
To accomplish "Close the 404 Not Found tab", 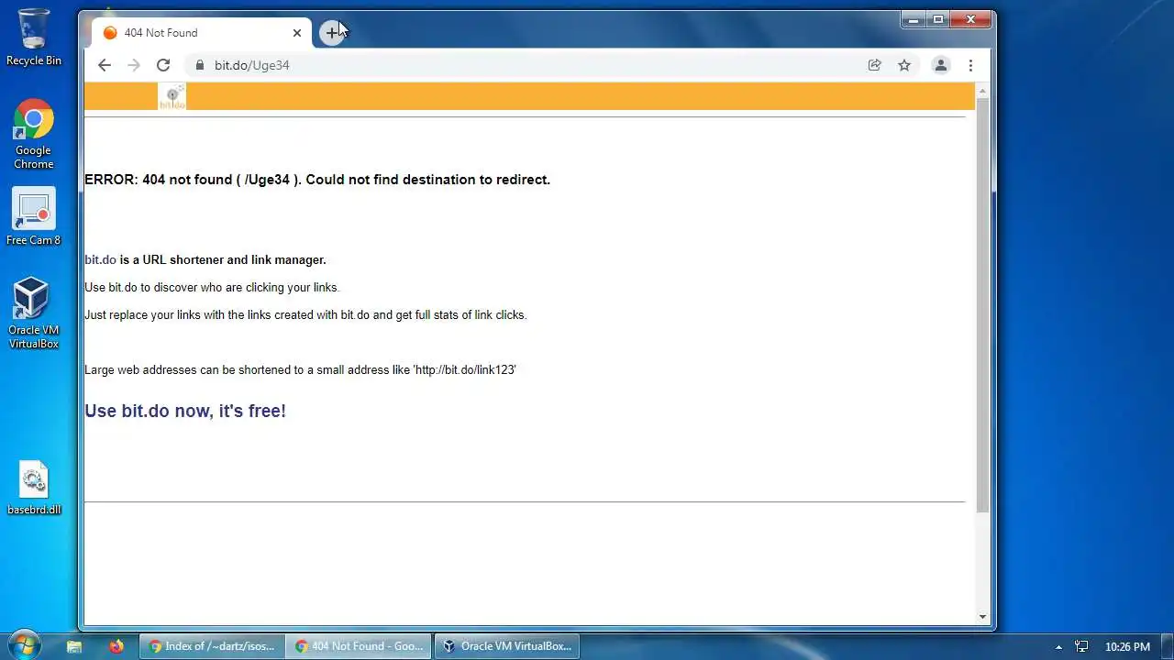I will coord(297,33).
